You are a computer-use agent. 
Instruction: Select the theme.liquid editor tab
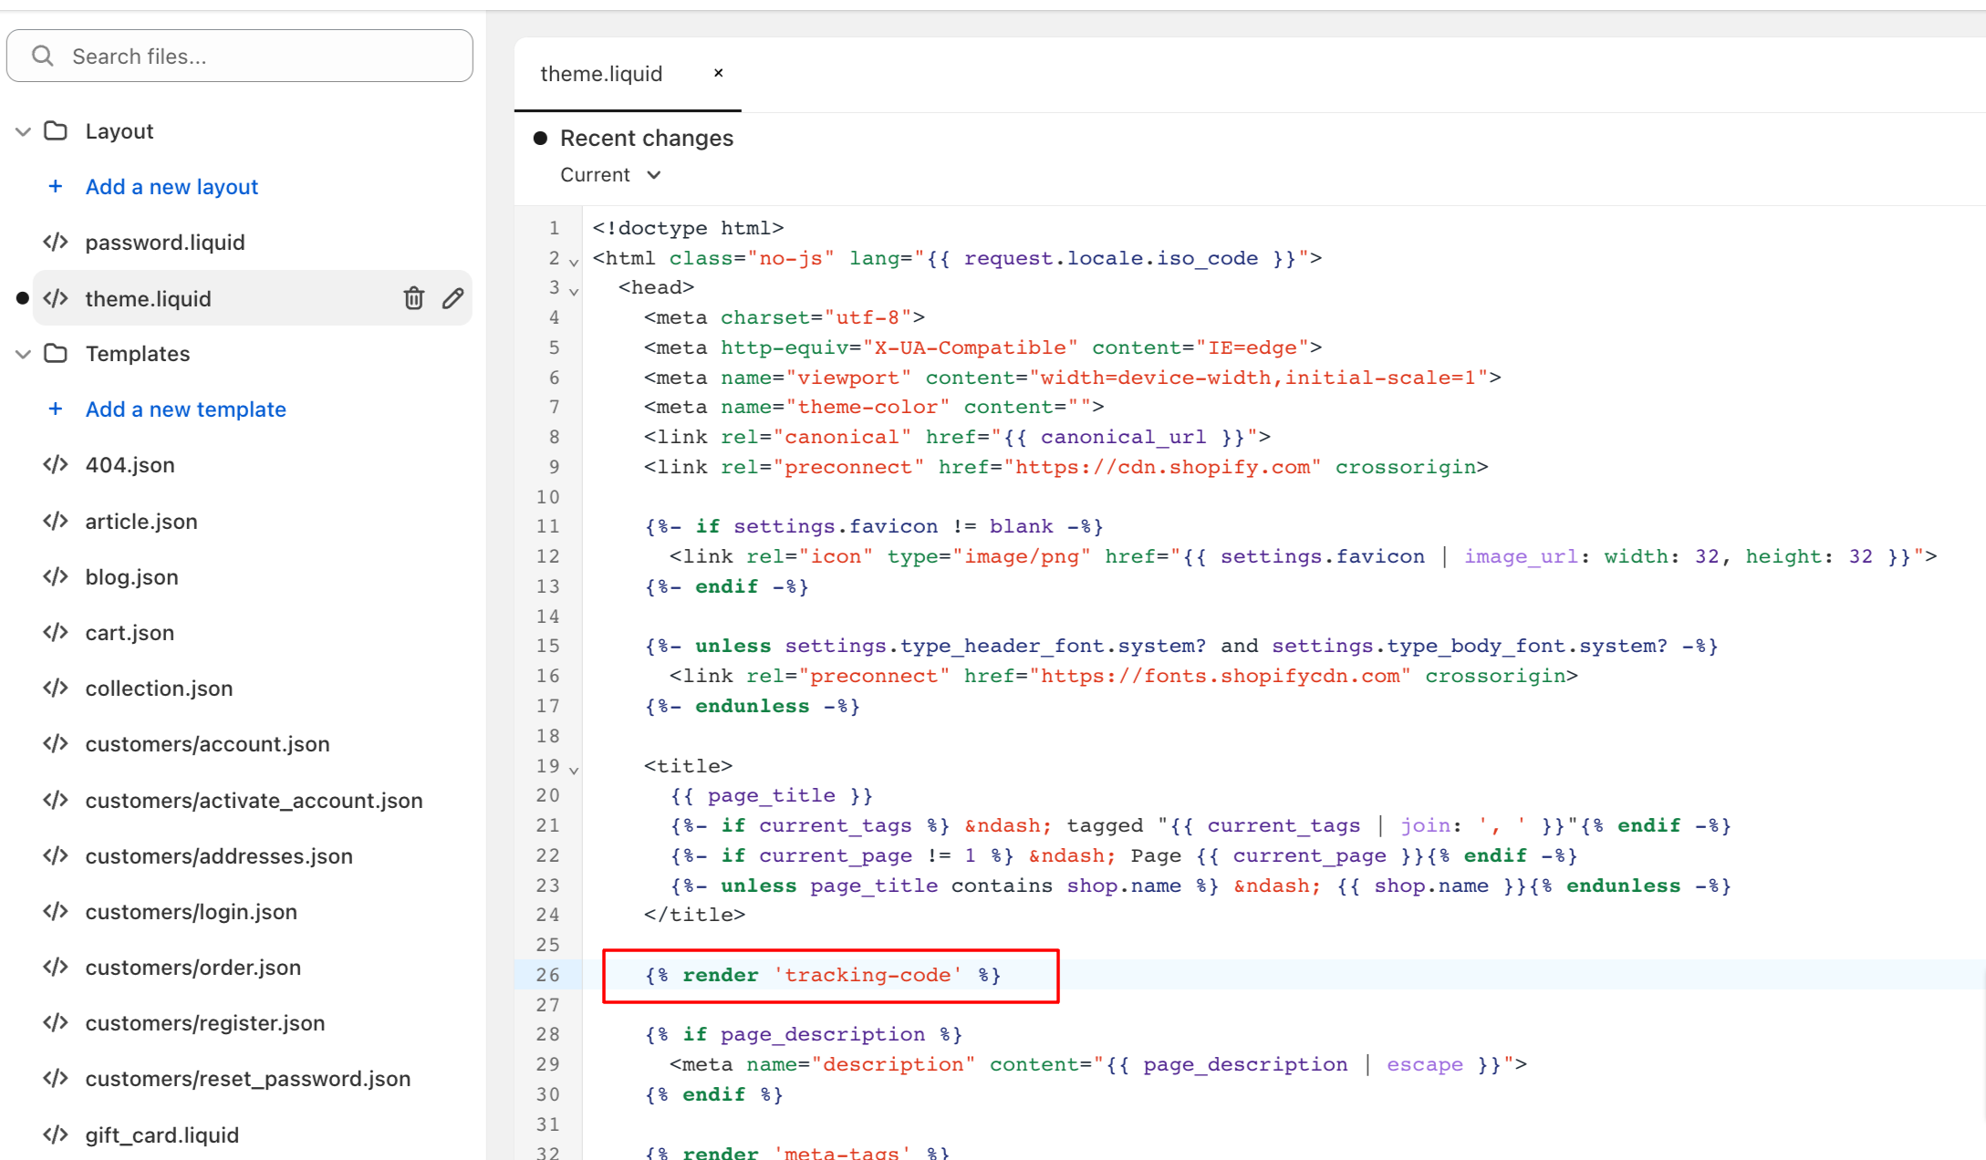point(601,74)
